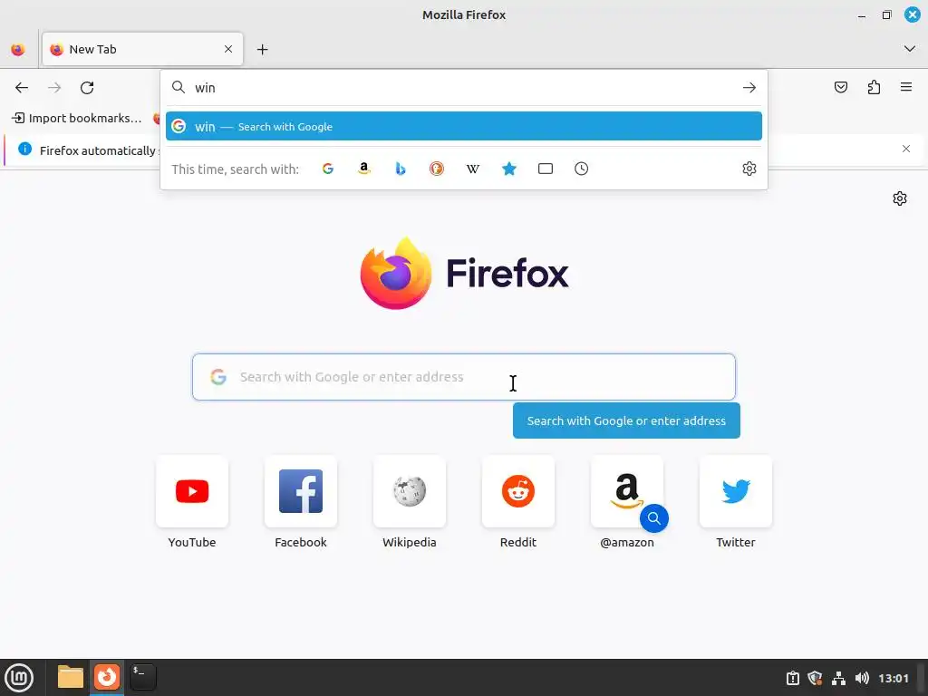Viewport: 928px width, 696px height.
Task: Open the Linux Mint start menu
Action: (x=19, y=678)
